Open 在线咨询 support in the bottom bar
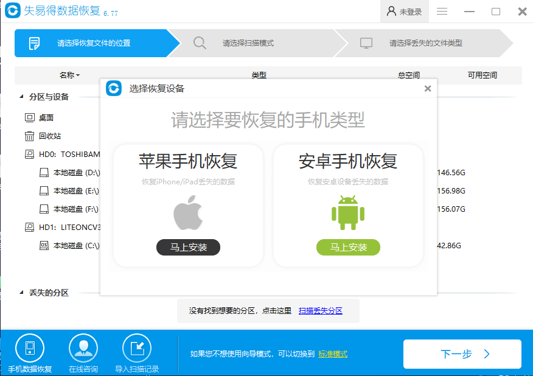This screenshot has height=376, width=533. pyautogui.click(x=83, y=353)
